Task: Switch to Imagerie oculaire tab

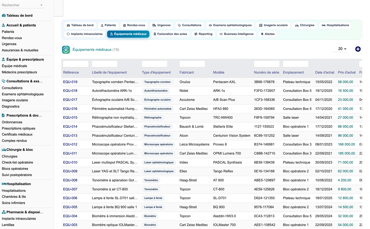Action: click(273, 25)
